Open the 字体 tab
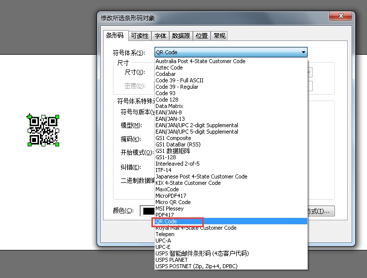This screenshot has width=367, height=278. 160,36
